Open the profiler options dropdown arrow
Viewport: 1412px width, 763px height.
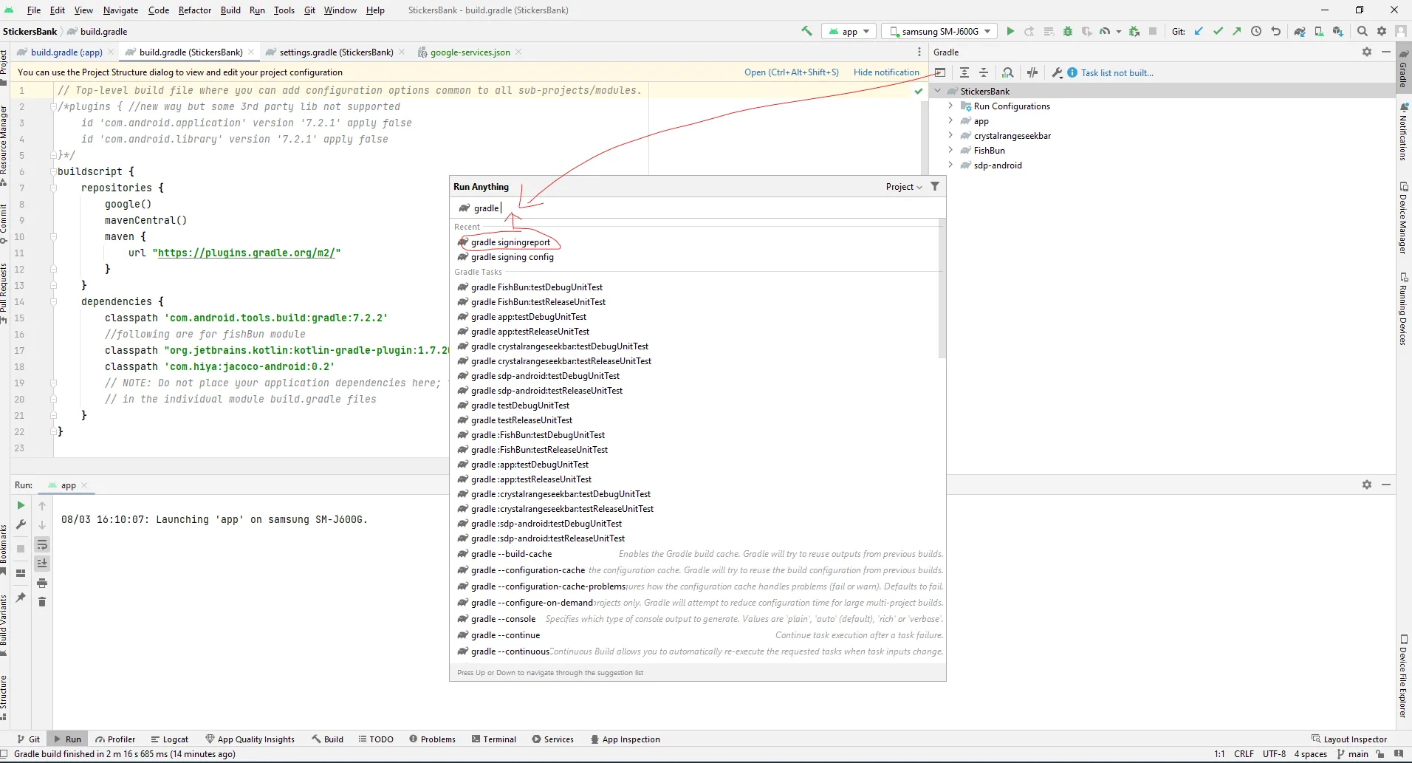1119,32
